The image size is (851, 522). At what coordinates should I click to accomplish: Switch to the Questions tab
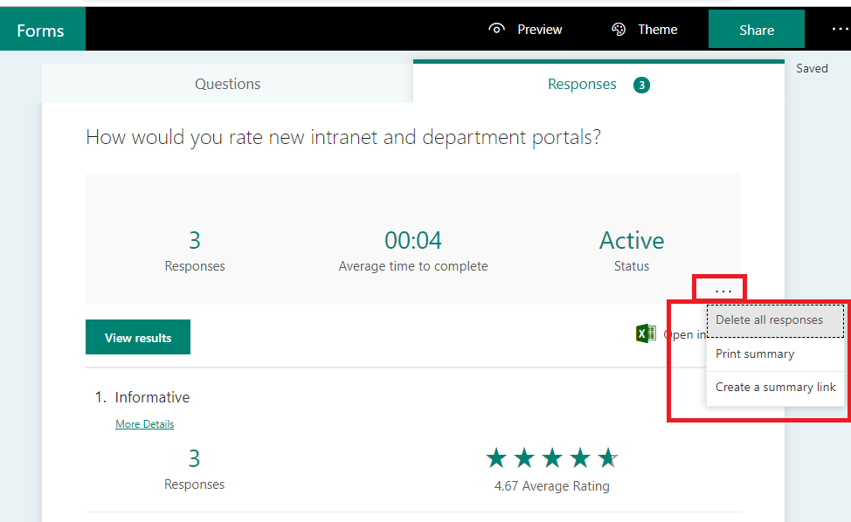click(x=227, y=84)
